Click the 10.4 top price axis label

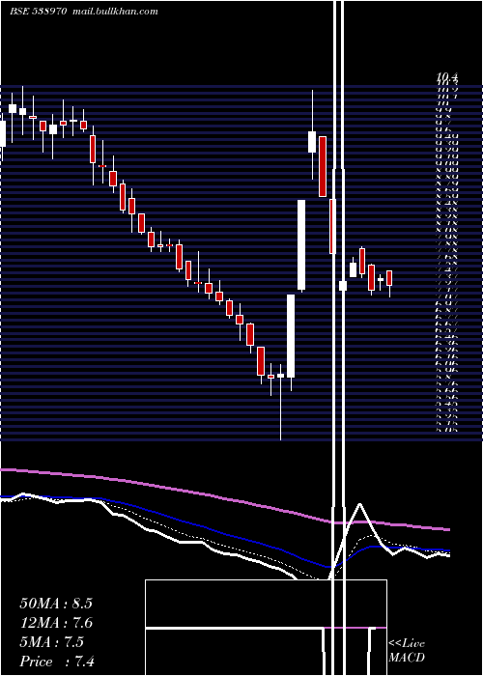446,78
